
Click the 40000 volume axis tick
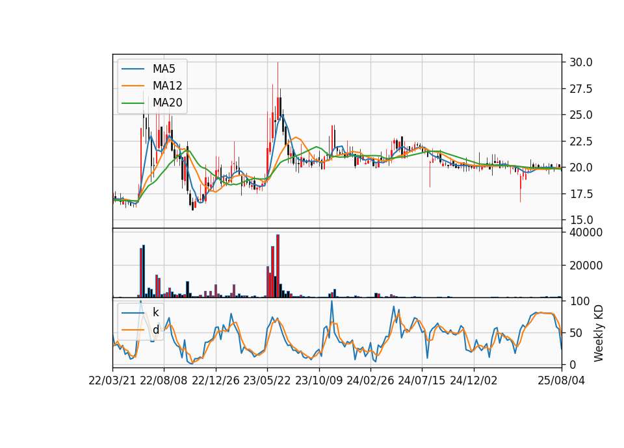[x=586, y=232]
